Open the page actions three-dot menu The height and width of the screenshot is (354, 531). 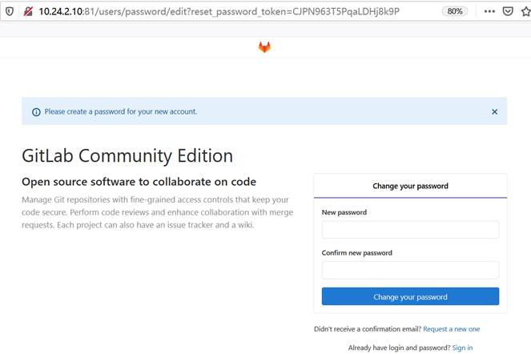[489, 12]
